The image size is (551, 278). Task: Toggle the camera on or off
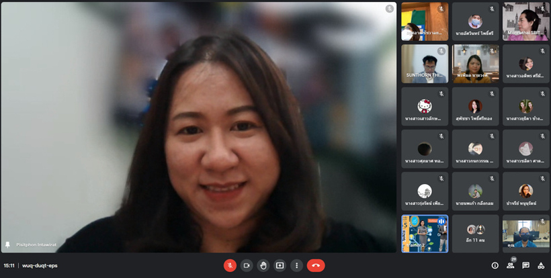click(x=247, y=265)
